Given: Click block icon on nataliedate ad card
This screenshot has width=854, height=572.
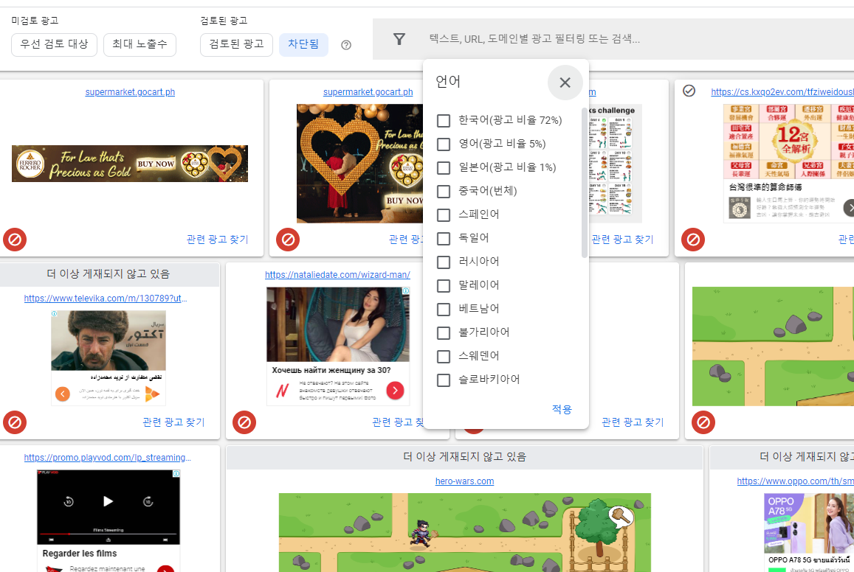Looking at the screenshot, I should 244,422.
